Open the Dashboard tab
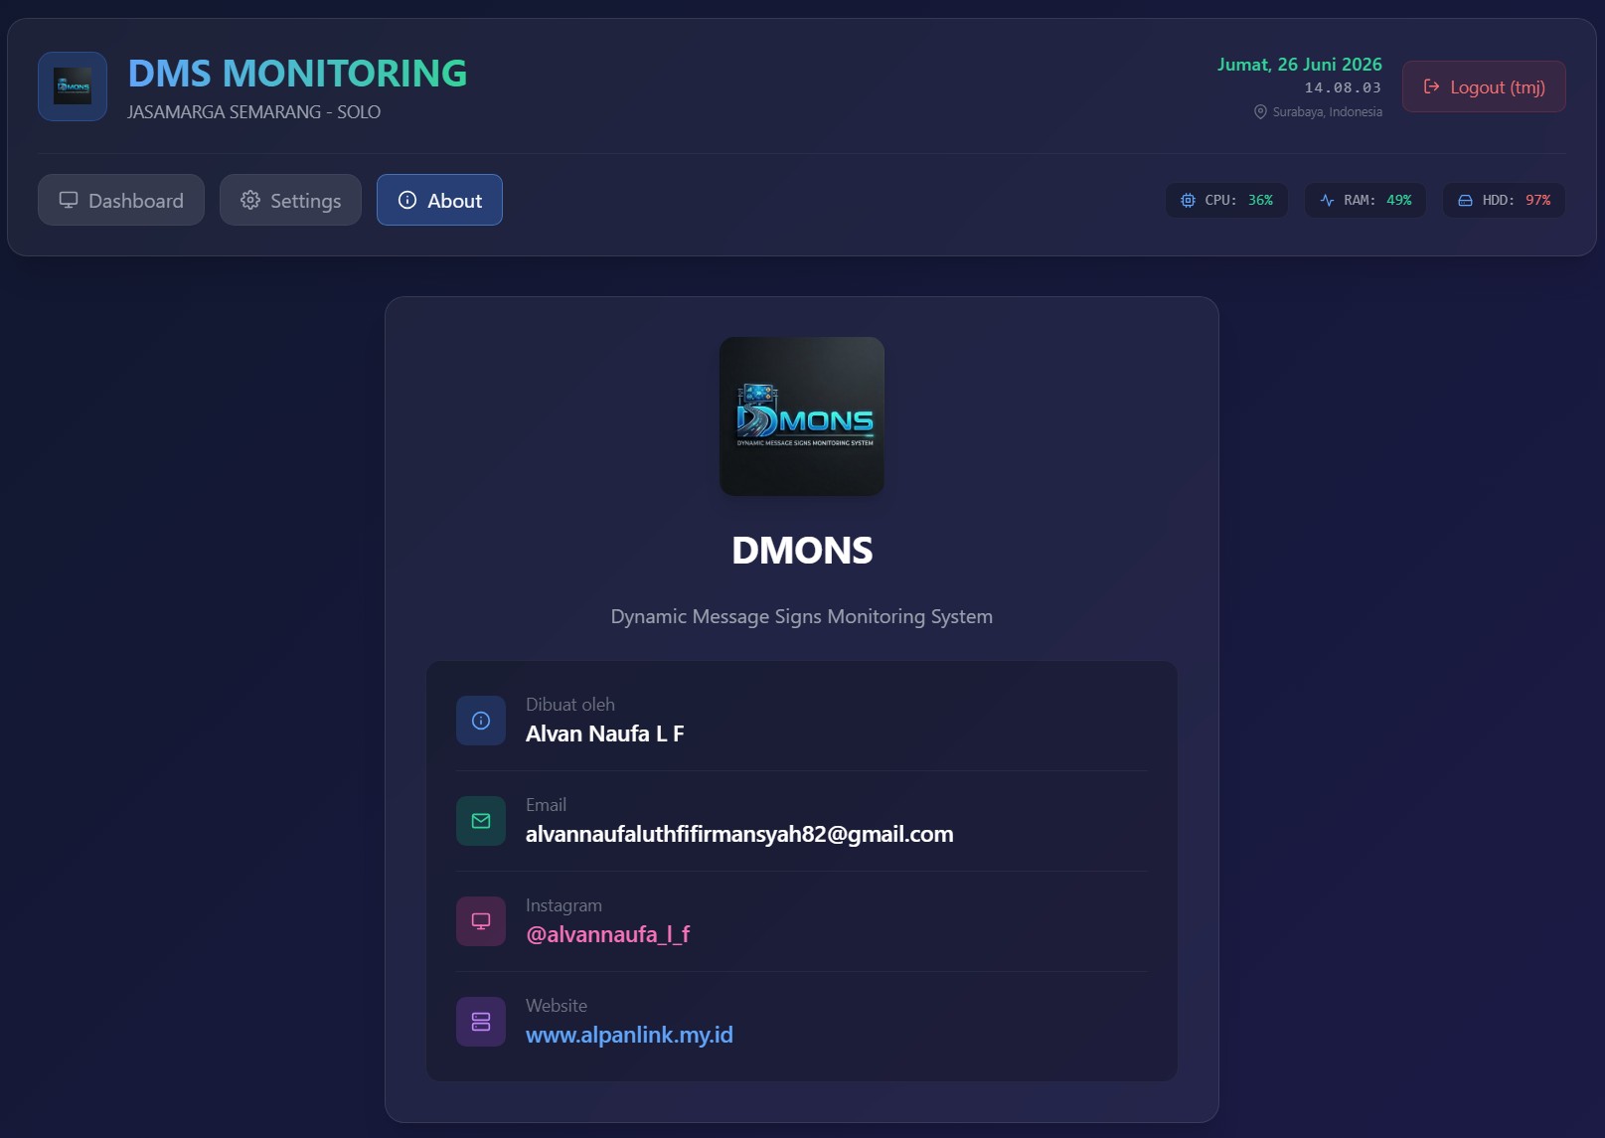The image size is (1605, 1138). click(121, 200)
